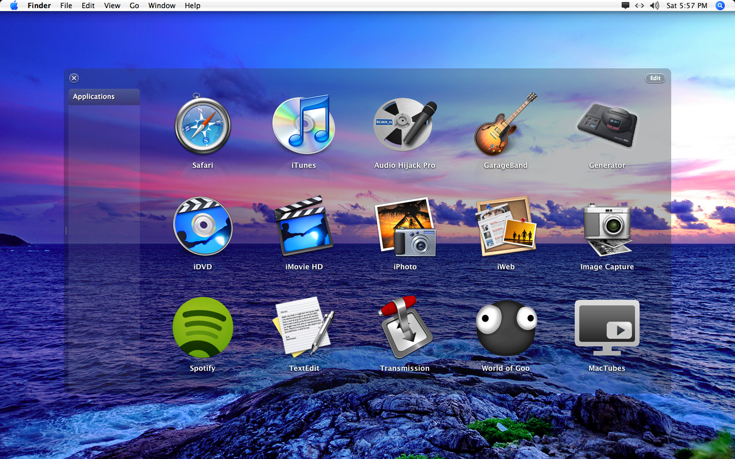Open the Finder menu
Screen dimensions: 735x459
pyautogui.click(x=39, y=6)
